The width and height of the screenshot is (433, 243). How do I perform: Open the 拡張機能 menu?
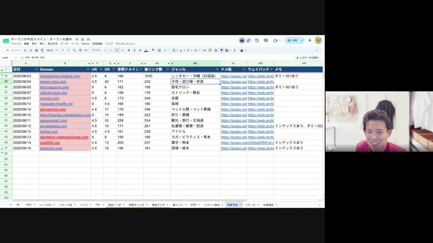pos(97,44)
